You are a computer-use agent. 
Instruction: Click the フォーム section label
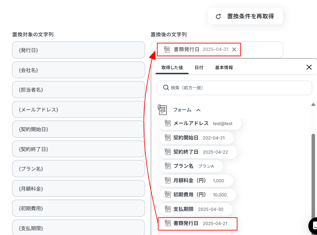[x=182, y=110]
